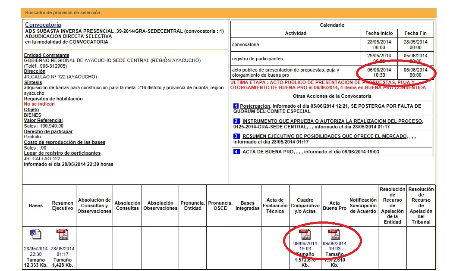The image size is (450, 271).
Task: Click the Absolución de Consultas y Observaciones header
Action: [94, 206]
